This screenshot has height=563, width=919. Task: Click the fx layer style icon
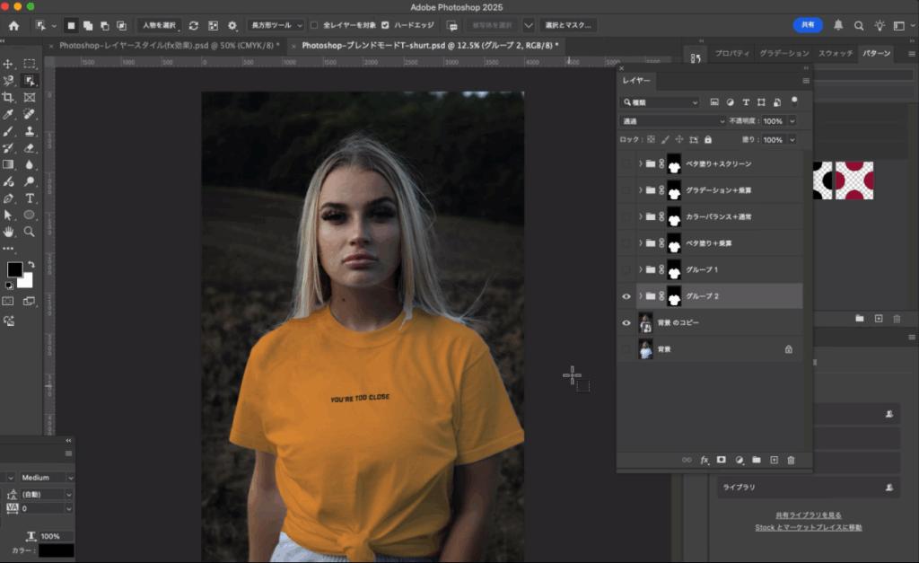705,460
